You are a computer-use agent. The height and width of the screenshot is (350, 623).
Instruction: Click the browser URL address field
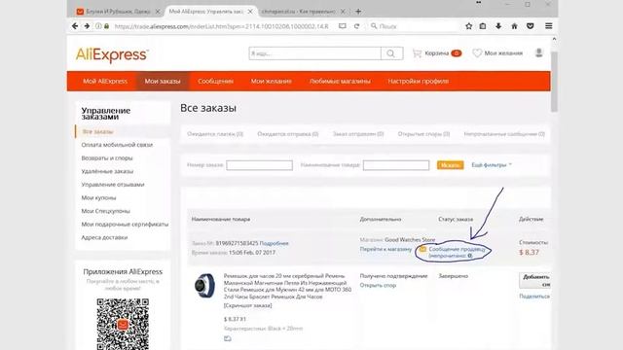[x=221, y=26]
